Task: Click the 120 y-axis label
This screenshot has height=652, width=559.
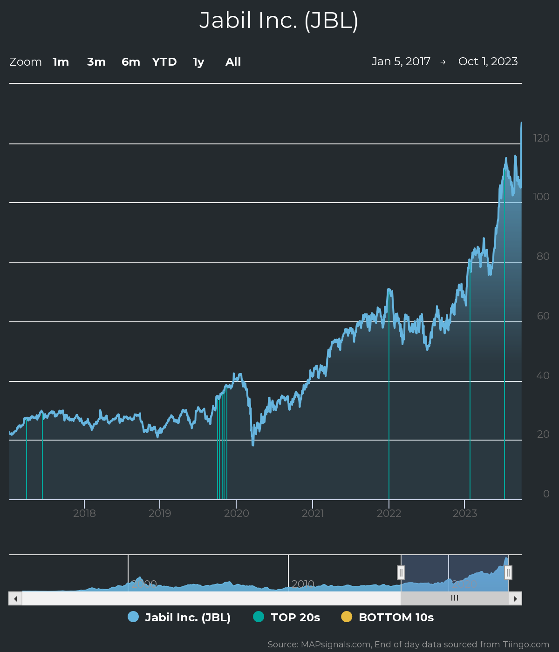Action: 541,138
